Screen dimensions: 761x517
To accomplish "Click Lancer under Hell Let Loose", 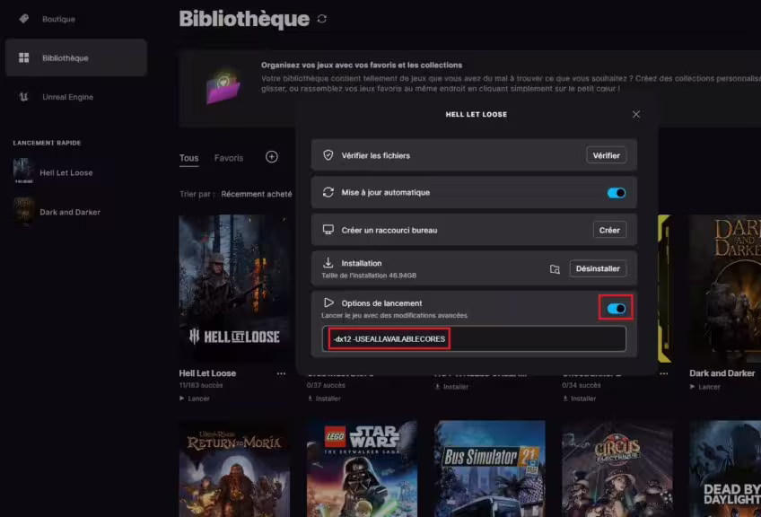I will [x=195, y=399].
